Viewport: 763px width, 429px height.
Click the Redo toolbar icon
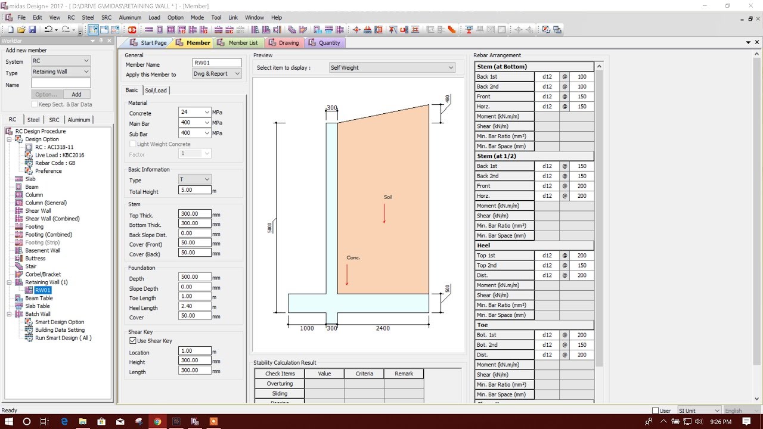pos(66,30)
